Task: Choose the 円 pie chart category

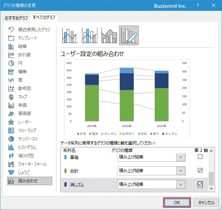Action: point(20,63)
